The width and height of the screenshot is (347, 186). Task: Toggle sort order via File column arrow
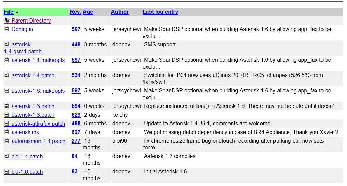[x=17, y=12]
